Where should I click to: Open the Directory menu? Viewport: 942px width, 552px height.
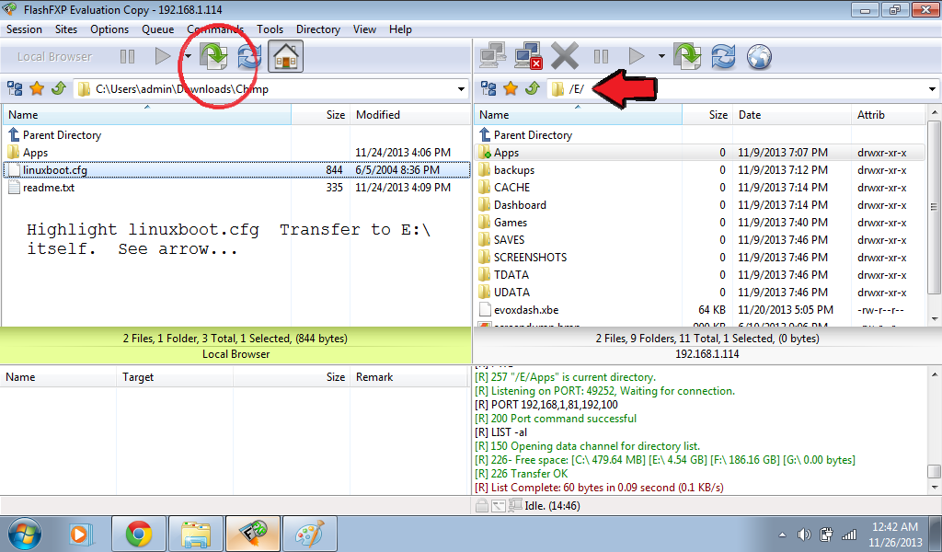(x=317, y=29)
